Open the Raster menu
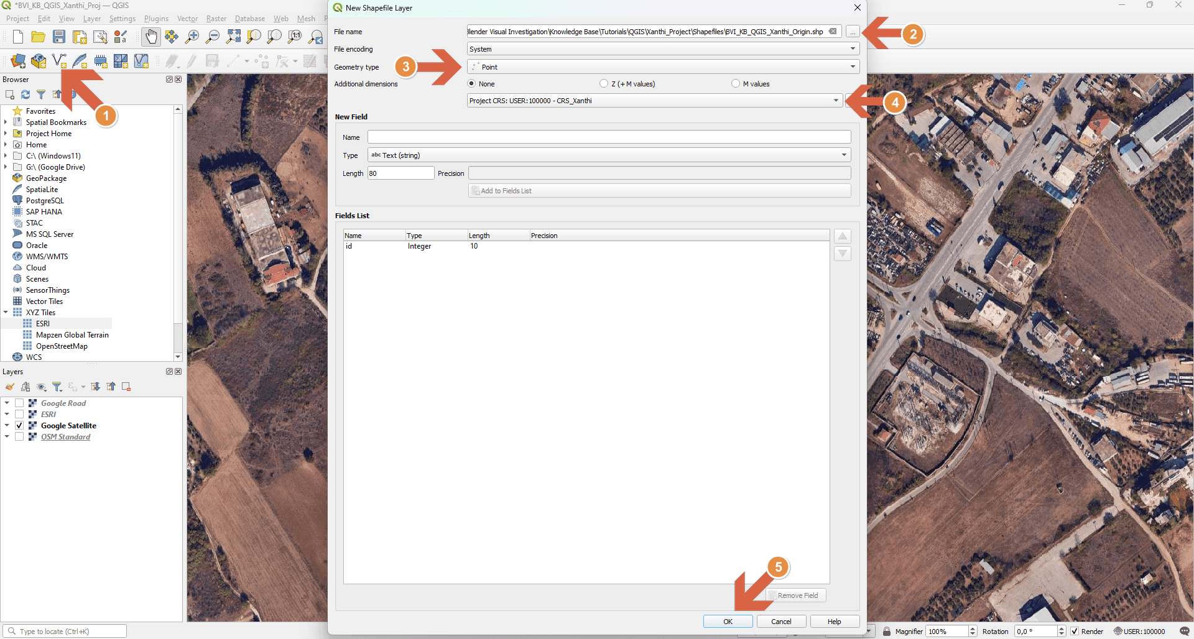This screenshot has height=639, width=1194. tap(216, 19)
